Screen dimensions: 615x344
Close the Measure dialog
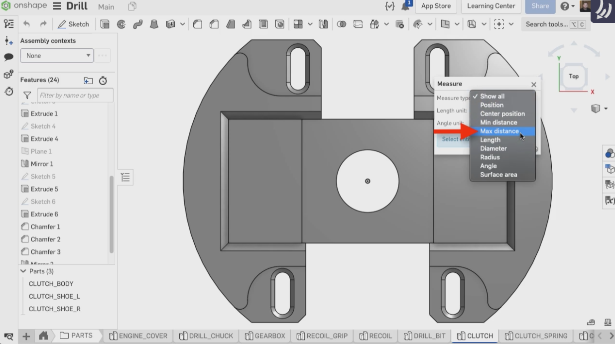(534, 85)
